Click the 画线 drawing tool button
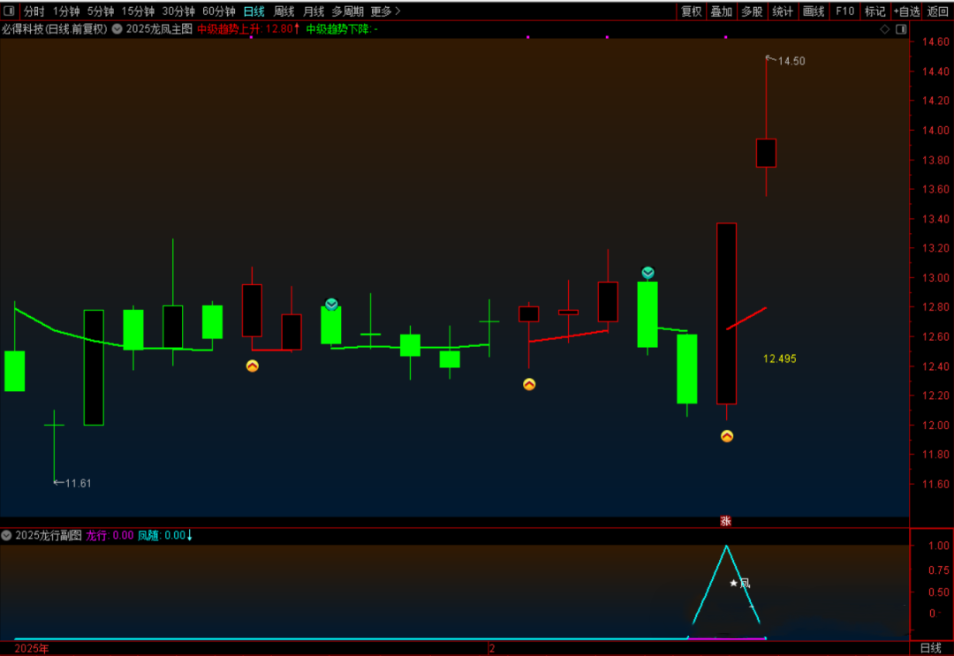The width and height of the screenshot is (954, 656). pyautogui.click(x=813, y=11)
